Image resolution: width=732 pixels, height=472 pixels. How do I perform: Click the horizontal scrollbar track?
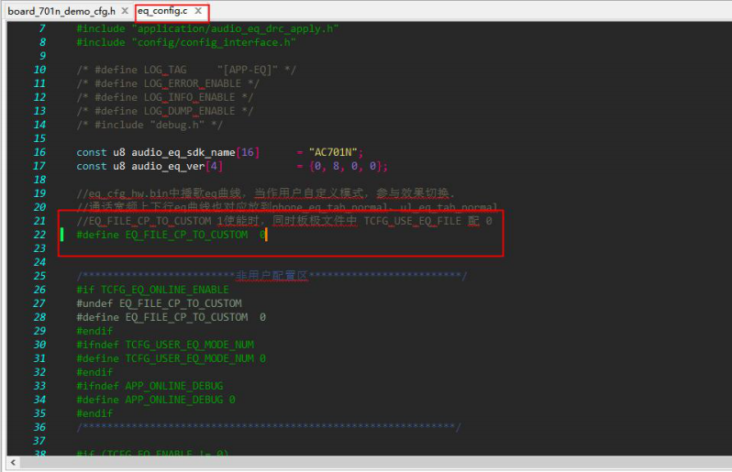pos(376,463)
